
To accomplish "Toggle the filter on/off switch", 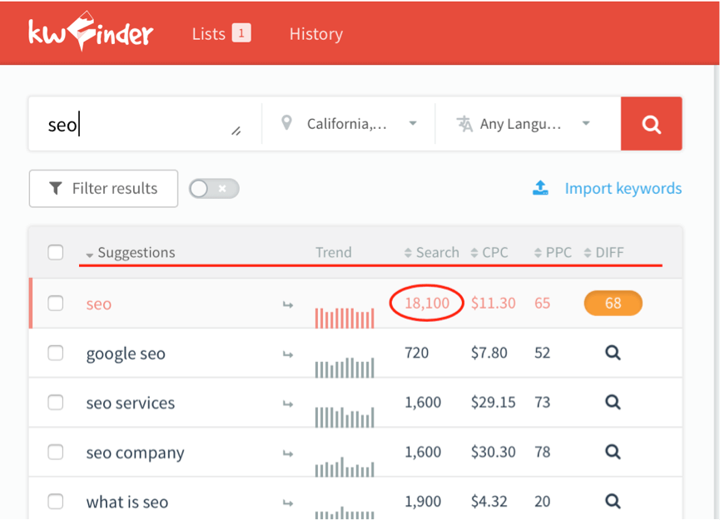I will click(214, 189).
